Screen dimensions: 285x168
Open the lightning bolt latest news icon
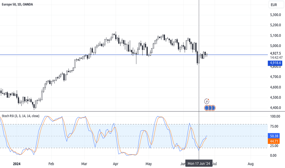(207, 101)
